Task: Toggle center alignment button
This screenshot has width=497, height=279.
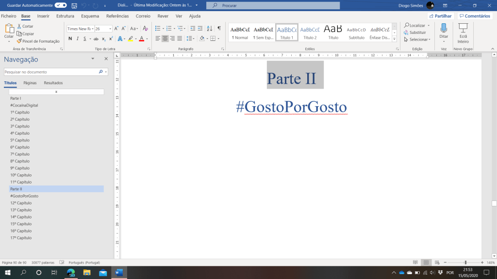Action: coord(165,39)
